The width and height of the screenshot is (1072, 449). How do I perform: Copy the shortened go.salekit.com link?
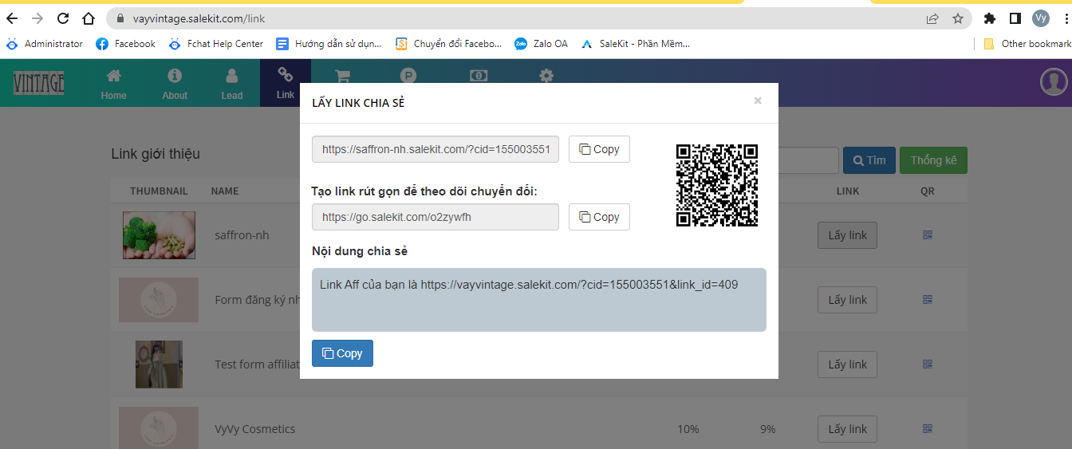coord(599,217)
